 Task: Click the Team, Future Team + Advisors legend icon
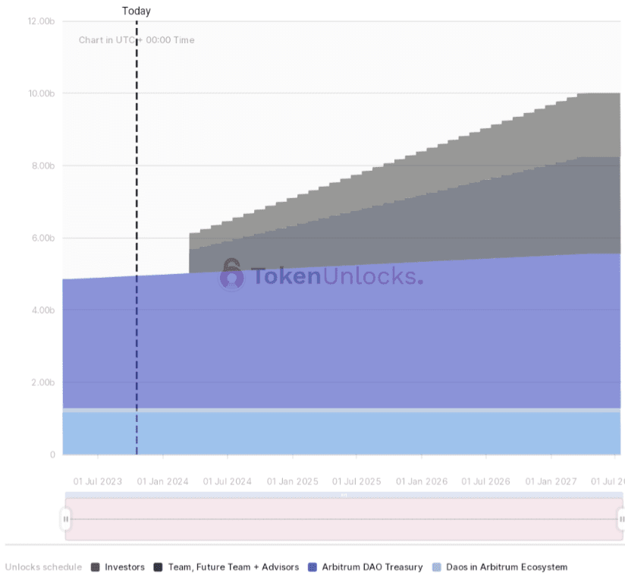coord(157,566)
